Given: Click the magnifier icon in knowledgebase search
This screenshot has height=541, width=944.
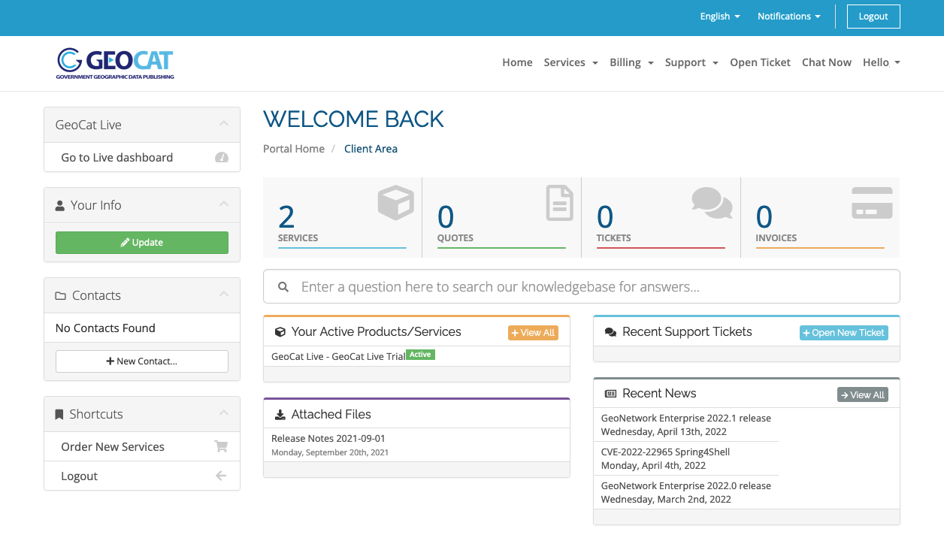Looking at the screenshot, I should pyautogui.click(x=283, y=287).
